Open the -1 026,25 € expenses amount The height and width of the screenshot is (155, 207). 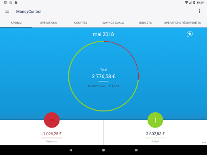(x=52, y=134)
